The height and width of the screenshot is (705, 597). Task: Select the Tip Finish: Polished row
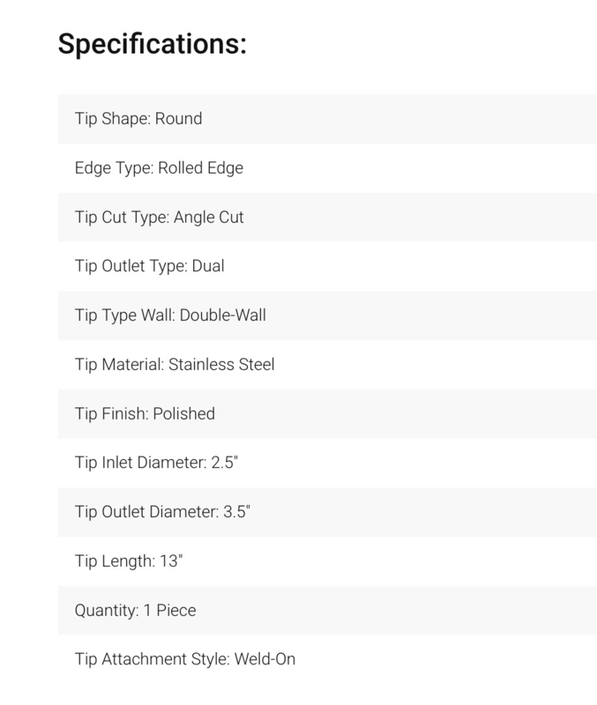[327, 413]
